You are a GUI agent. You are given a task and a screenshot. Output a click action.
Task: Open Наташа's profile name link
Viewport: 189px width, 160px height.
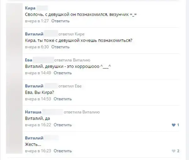[x=32, y=112]
